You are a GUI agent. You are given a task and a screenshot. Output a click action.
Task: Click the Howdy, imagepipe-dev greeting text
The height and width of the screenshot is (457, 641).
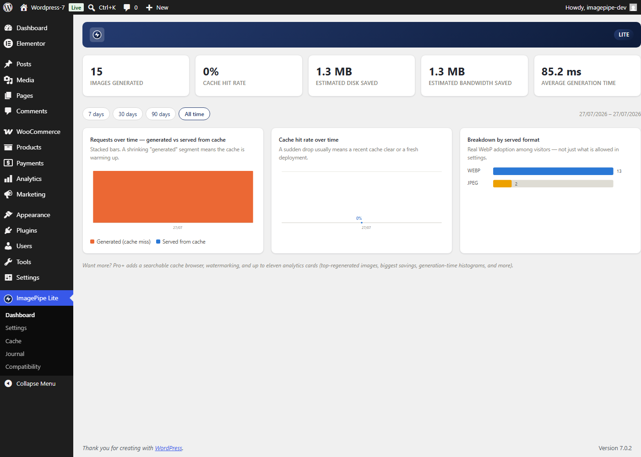(x=596, y=7)
